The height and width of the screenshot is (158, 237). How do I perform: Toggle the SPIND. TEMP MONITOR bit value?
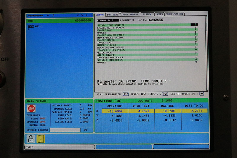[x=196, y=25]
